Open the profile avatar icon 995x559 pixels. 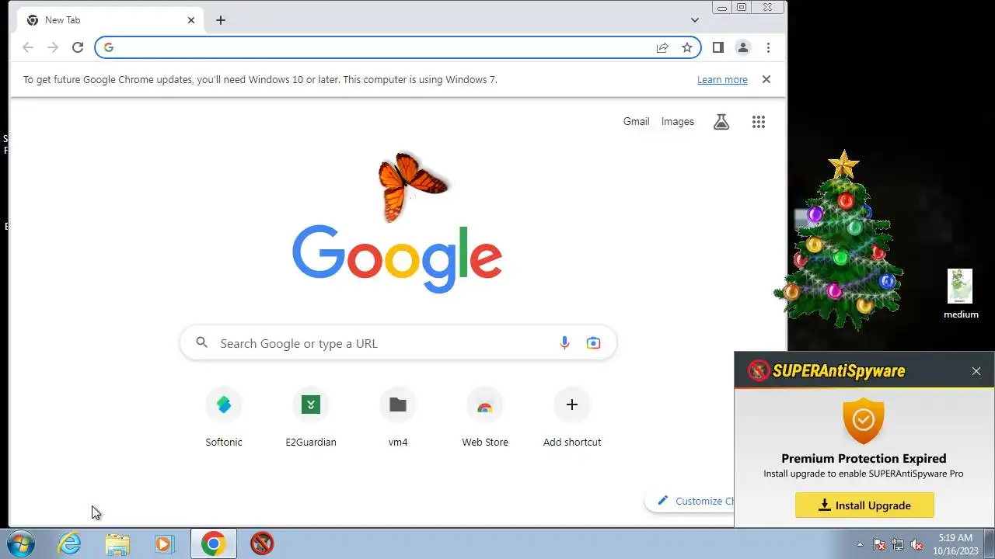tap(743, 47)
